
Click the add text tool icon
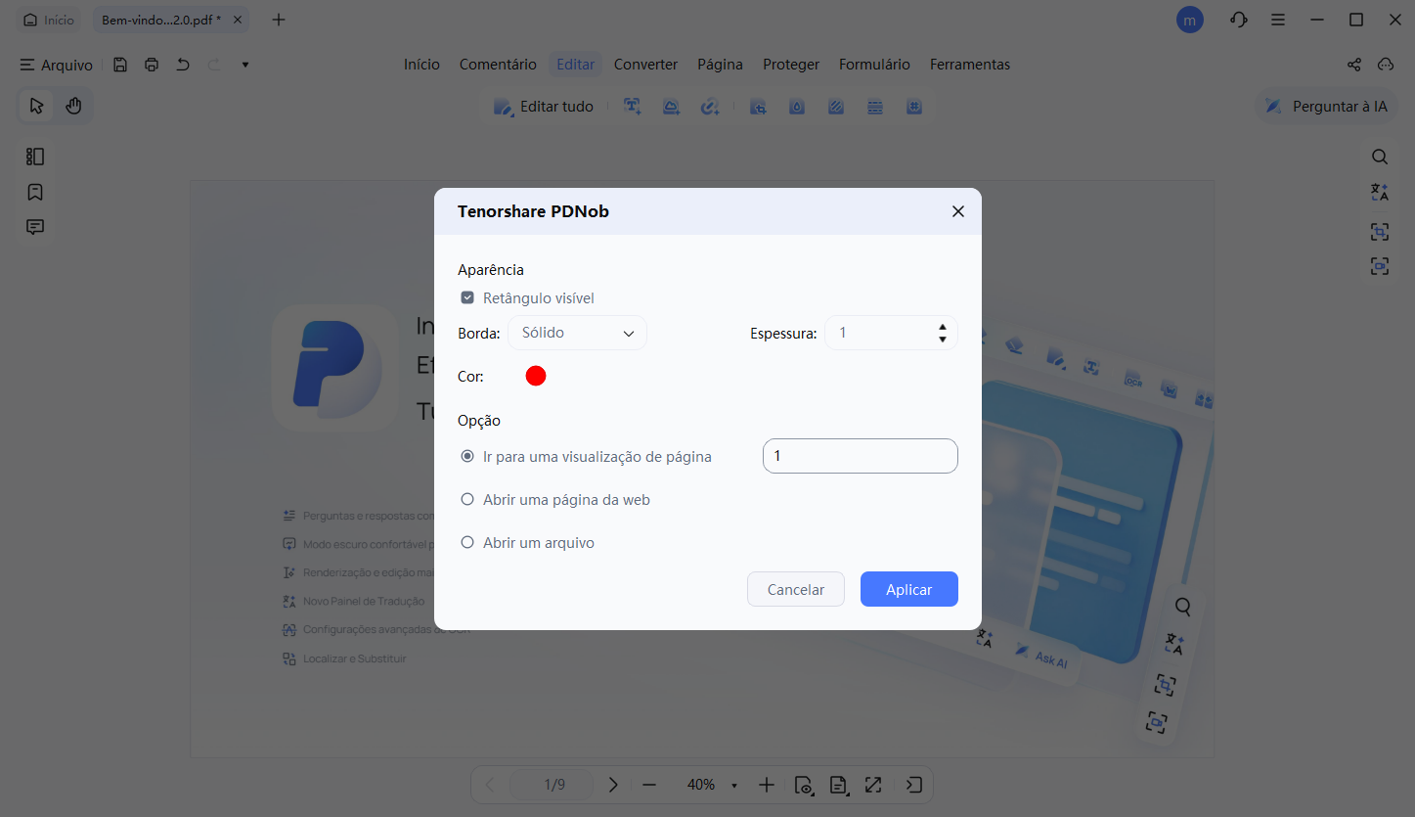633,107
